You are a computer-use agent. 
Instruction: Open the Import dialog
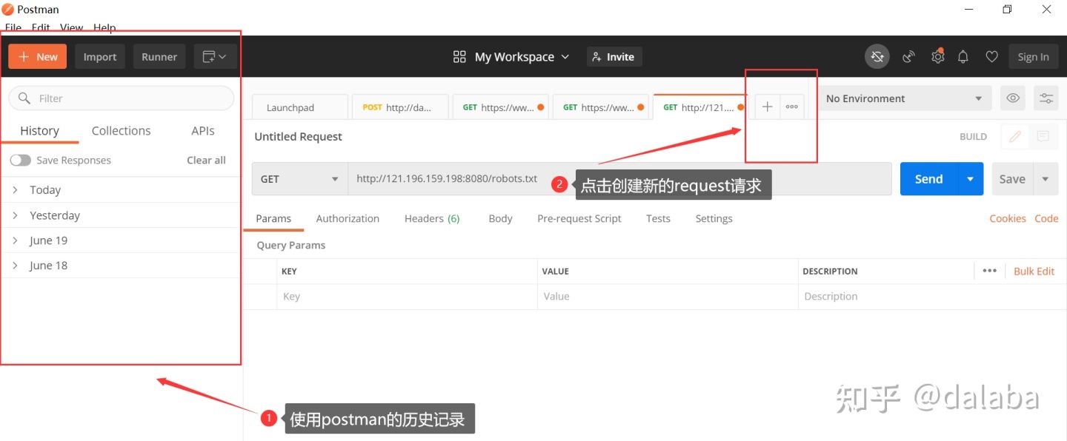pyautogui.click(x=100, y=57)
